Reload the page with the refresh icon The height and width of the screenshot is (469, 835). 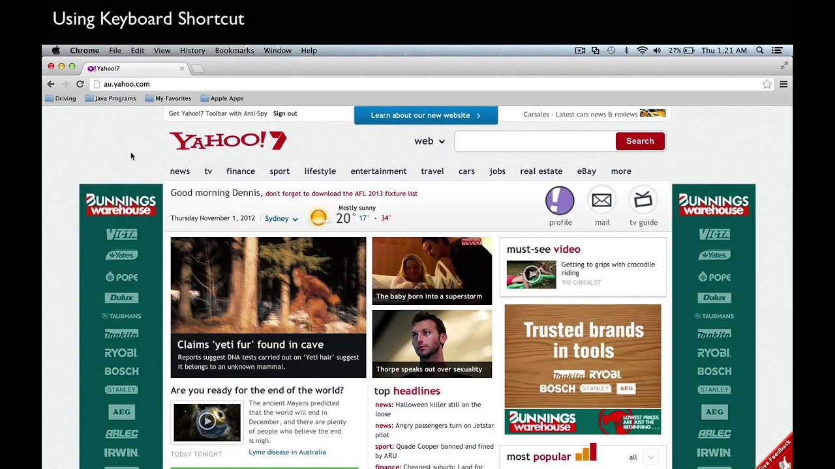80,84
